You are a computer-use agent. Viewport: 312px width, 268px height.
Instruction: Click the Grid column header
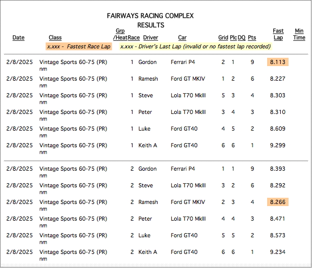(223, 37)
